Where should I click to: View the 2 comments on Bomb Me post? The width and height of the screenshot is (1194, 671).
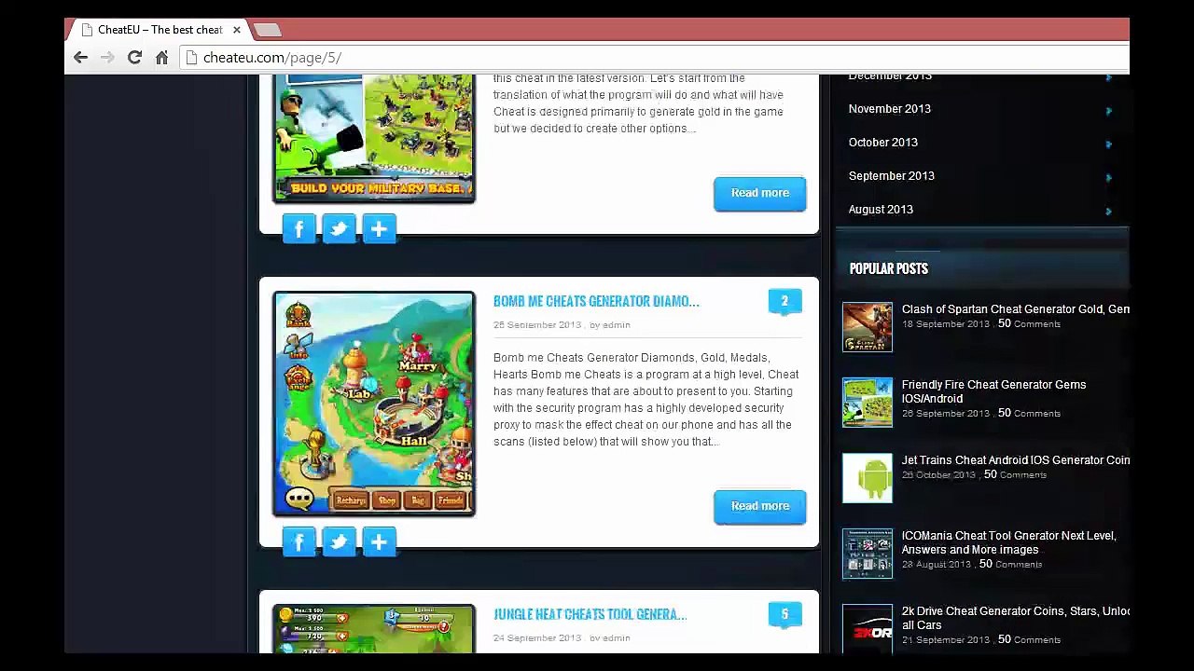(784, 301)
